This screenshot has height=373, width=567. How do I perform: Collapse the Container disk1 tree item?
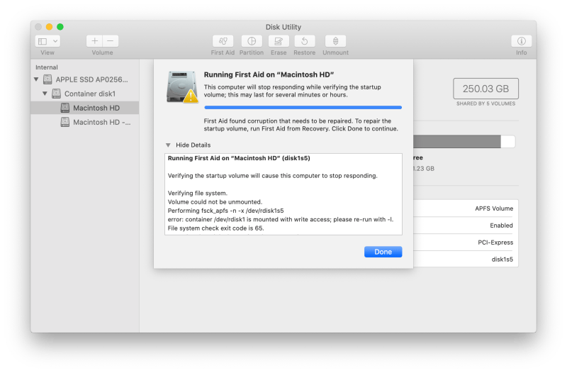[45, 94]
